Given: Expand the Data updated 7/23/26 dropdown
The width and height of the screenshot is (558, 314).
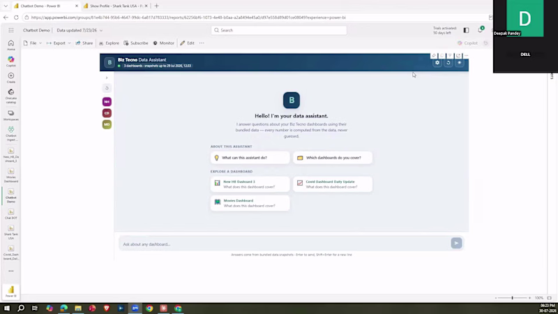Looking at the screenshot, I should [x=80, y=30].
